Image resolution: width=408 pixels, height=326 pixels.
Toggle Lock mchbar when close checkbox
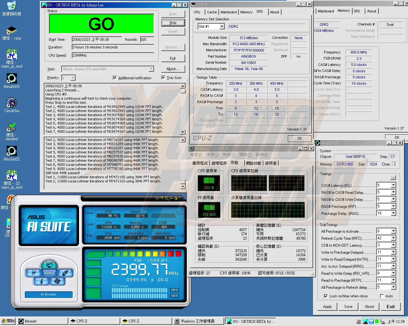[x=325, y=296]
